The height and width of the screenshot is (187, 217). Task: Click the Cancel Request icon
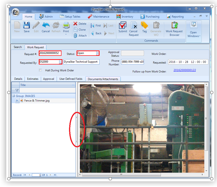[133, 26]
